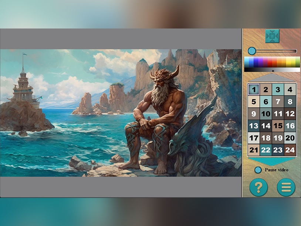This screenshot has height=226, width=301.
Task: Choose color swatch number 15
Action: point(278,126)
